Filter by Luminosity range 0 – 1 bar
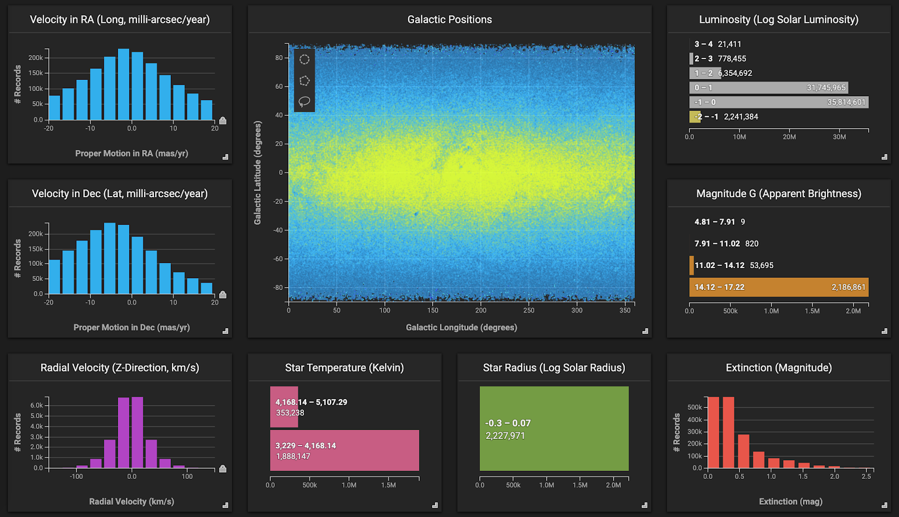 click(x=768, y=88)
